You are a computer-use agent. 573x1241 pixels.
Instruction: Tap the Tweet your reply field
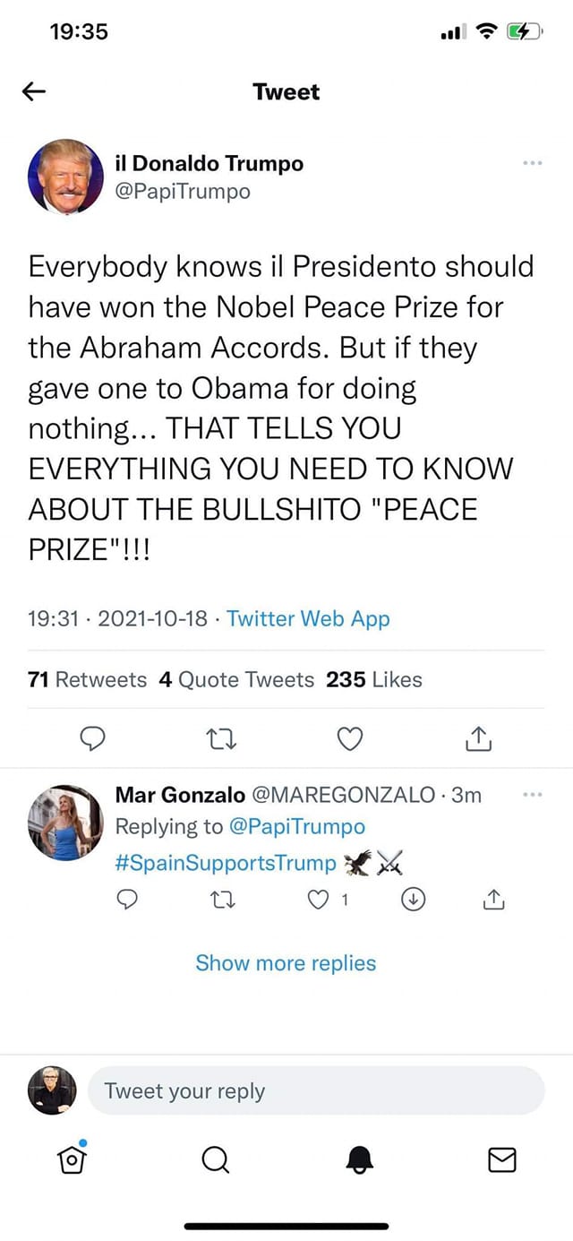[x=315, y=1090]
